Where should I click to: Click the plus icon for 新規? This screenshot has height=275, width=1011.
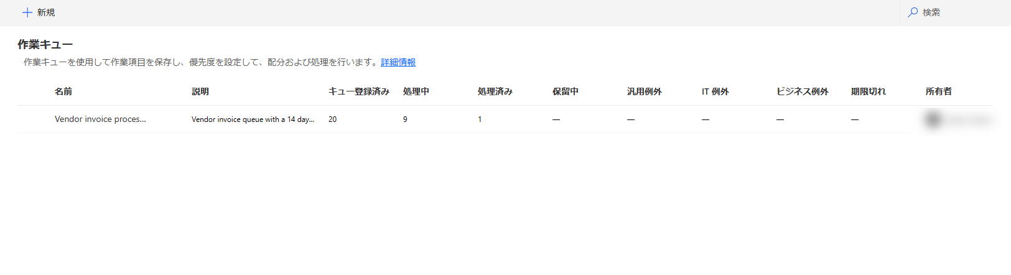(27, 12)
